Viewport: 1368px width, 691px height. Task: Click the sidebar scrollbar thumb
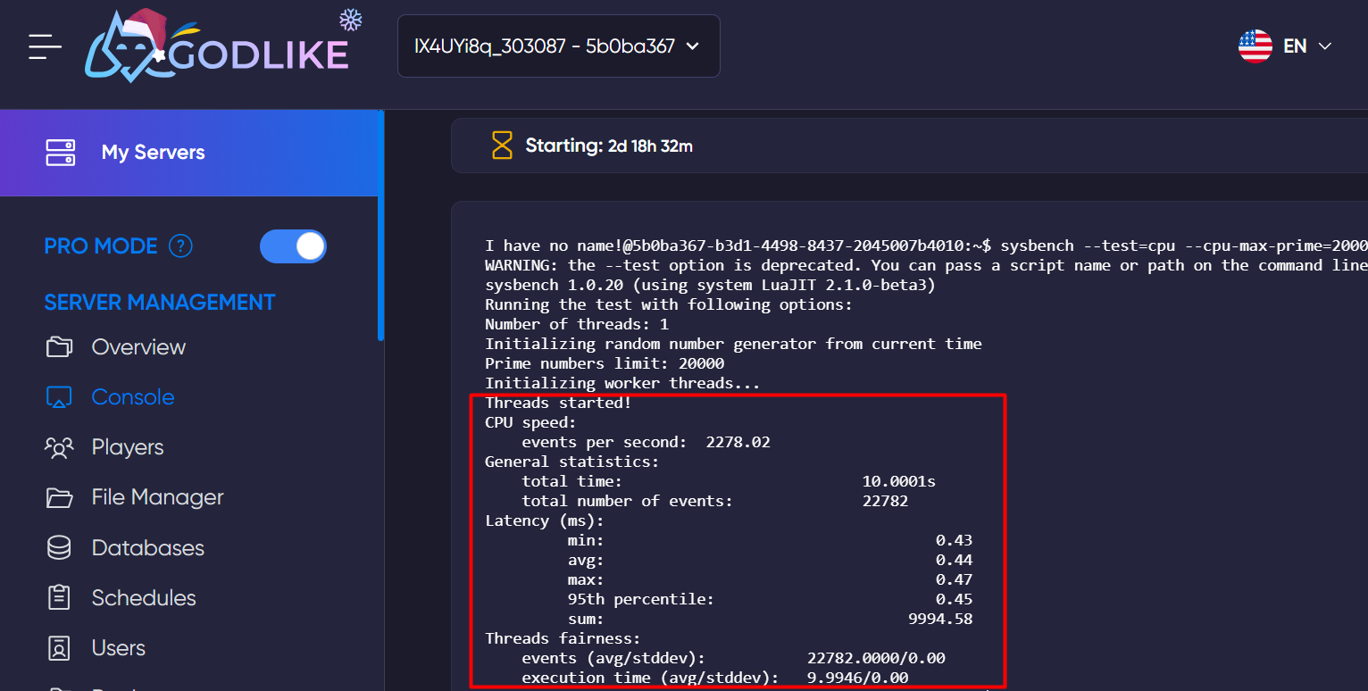(x=381, y=225)
